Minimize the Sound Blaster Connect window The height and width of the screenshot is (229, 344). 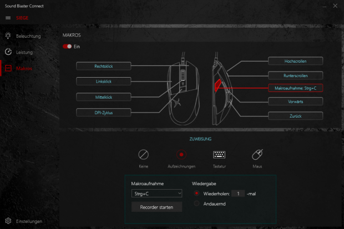coord(324,6)
